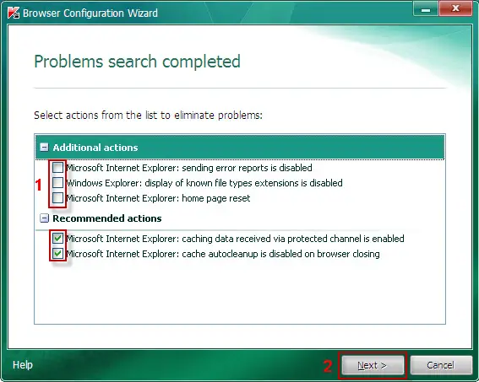
Task: Select the cache autocleanup item text
Action: (223, 254)
